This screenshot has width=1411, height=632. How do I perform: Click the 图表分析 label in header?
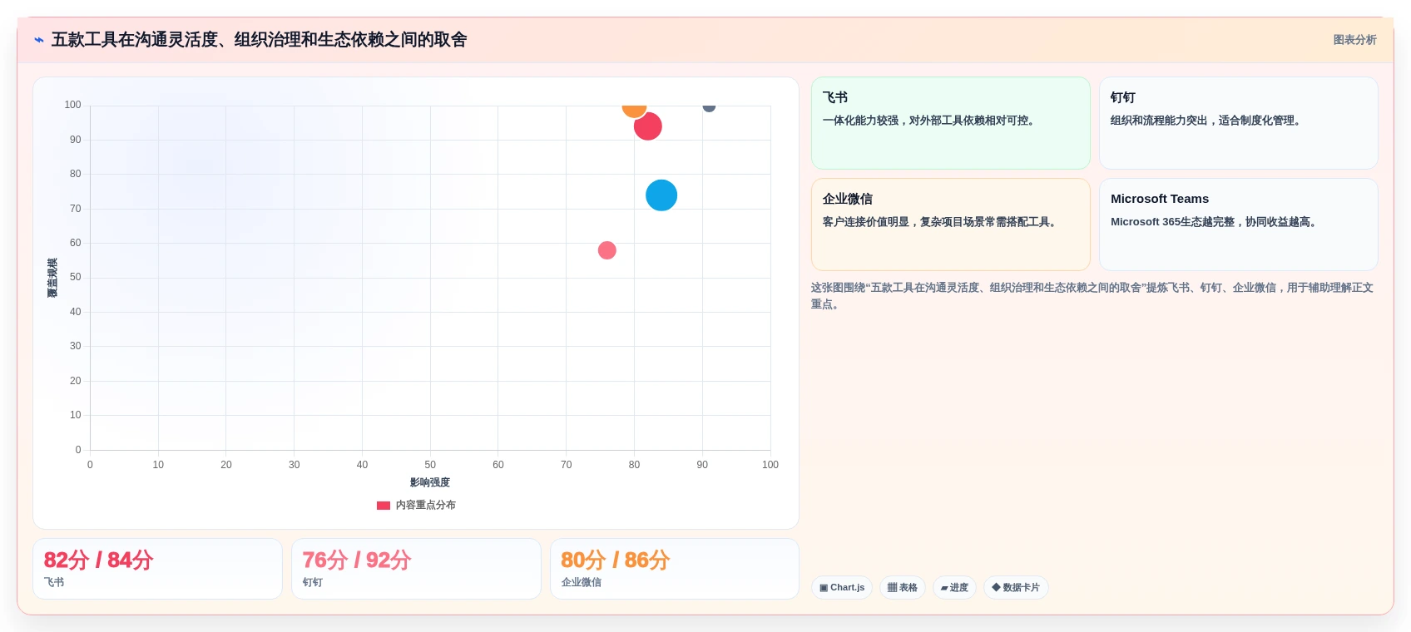[x=1354, y=40]
